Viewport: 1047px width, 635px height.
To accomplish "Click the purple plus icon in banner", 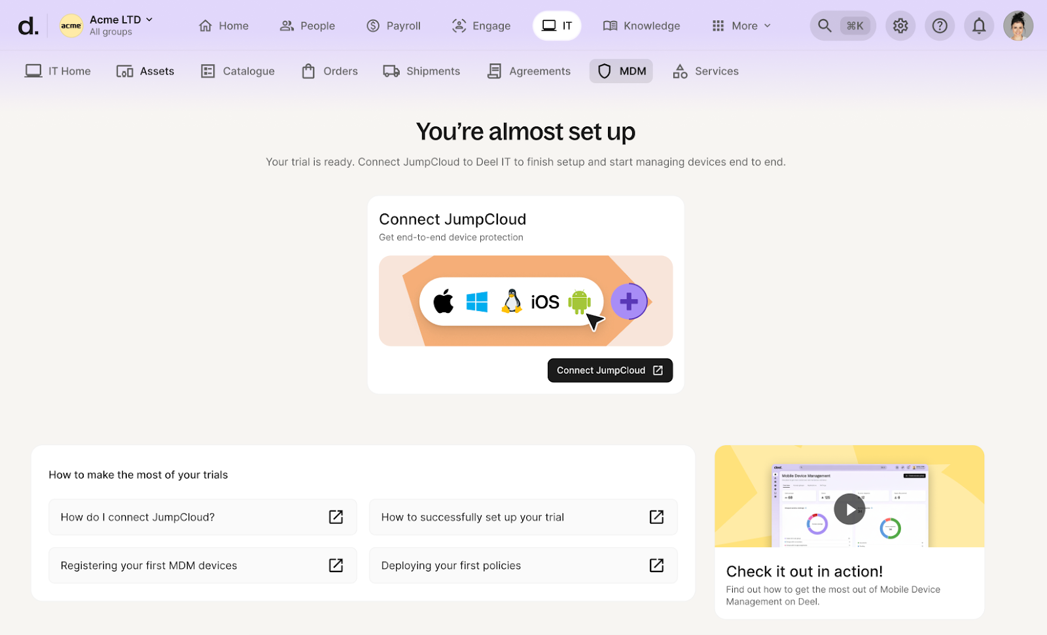I will [x=628, y=302].
